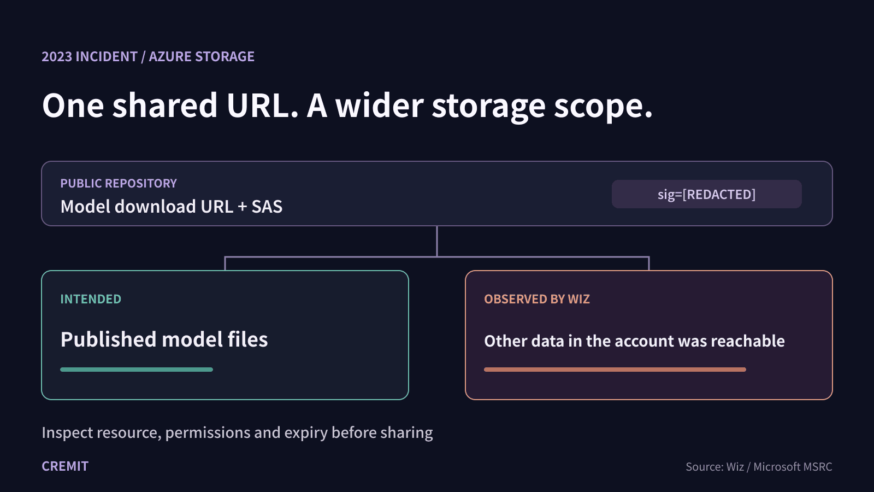The height and width of the screenshot is (492, 874).
Task: Click the 'Source: Wiz / Microsoft MSRC' credit
Action: click(759, 467)
